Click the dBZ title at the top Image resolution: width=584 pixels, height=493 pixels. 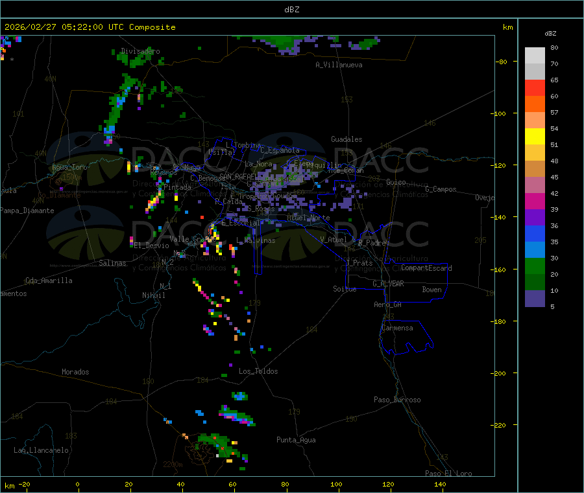point(291,9)
